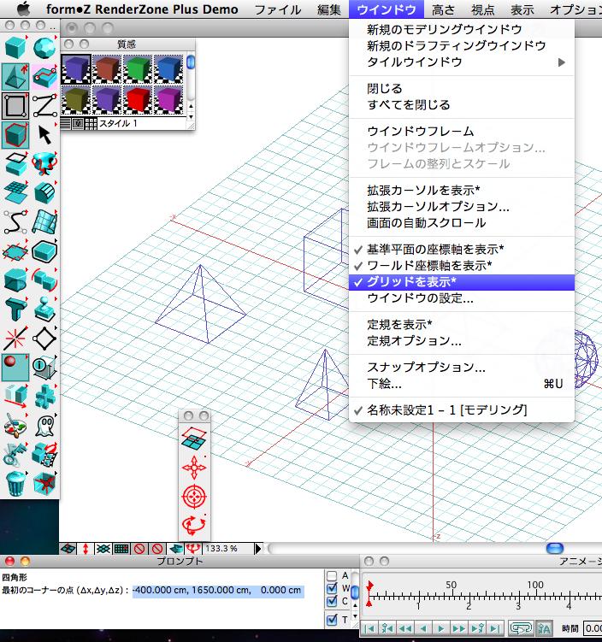
Task: Click the coordinate input field in prompt window
Action: pos(218,591)
